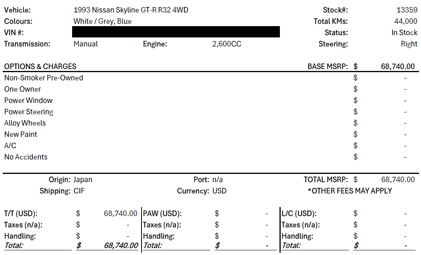Click the italic T/T Total amount 68,740.00

(121, 245)
